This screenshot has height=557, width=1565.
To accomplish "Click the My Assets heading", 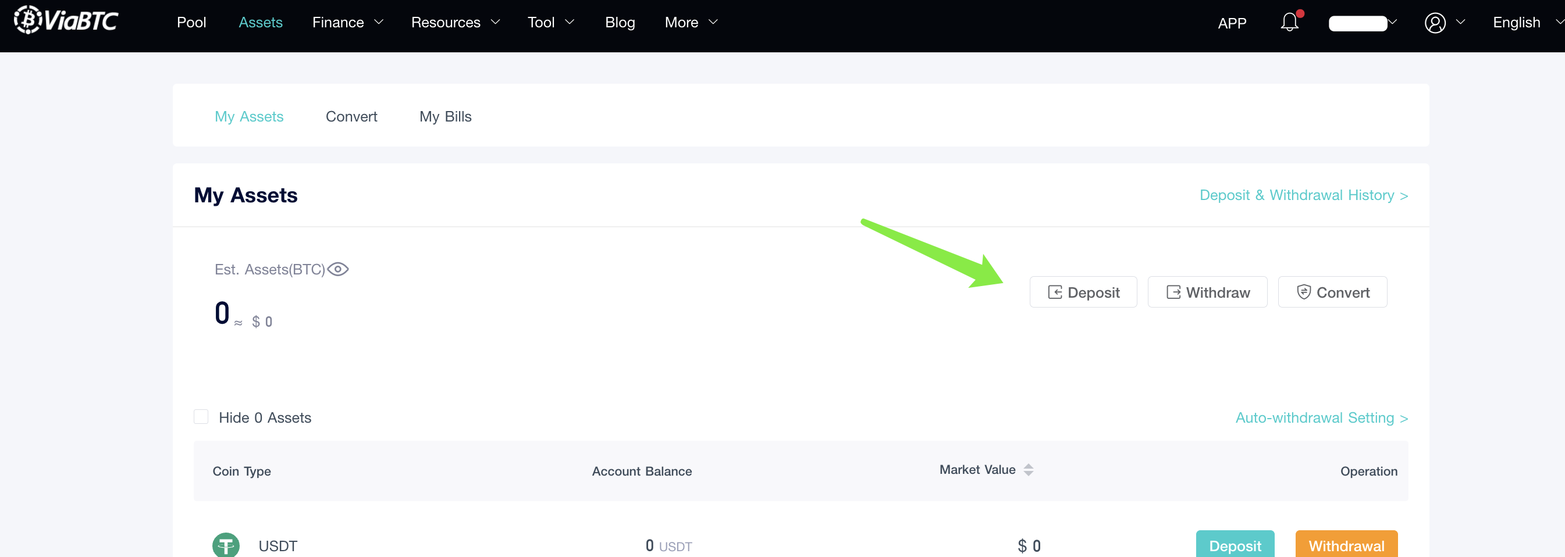I will [246, 195].
